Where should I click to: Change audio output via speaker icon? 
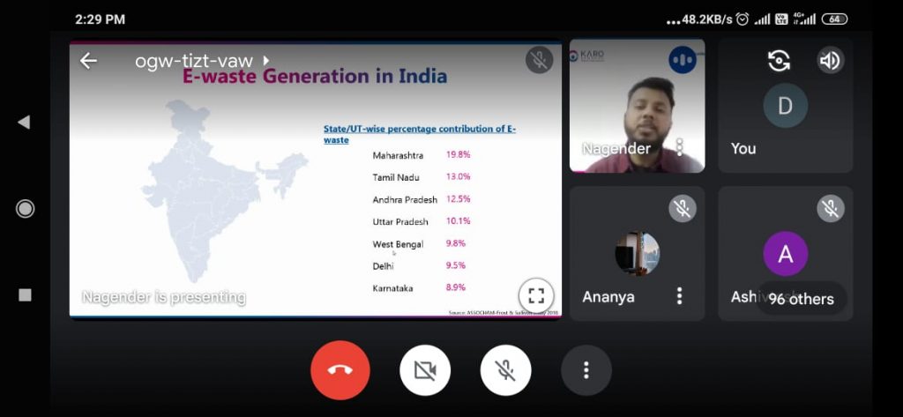point(829,61)
